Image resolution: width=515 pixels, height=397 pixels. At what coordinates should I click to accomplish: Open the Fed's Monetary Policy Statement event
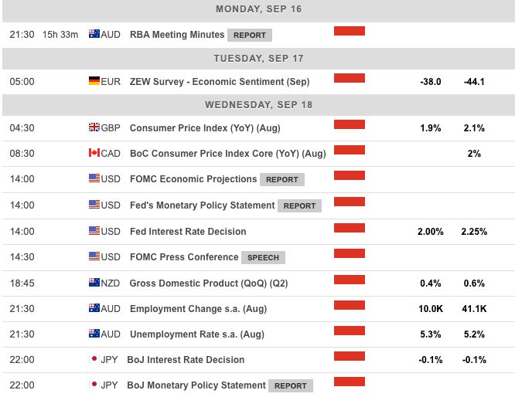click(202, 205)
